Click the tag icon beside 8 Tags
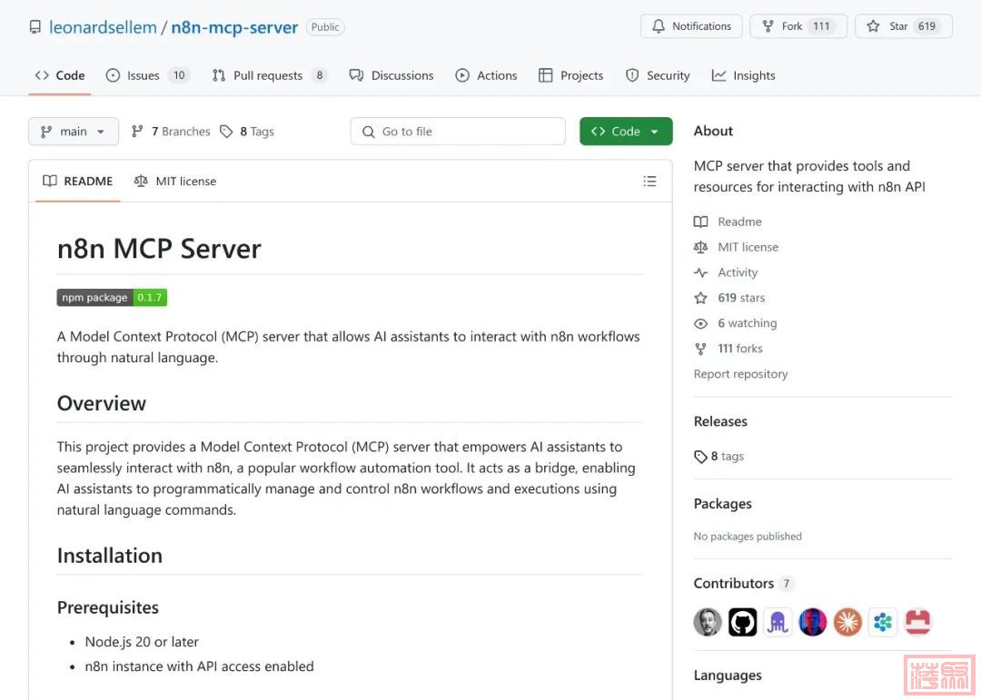 (226, 132)
